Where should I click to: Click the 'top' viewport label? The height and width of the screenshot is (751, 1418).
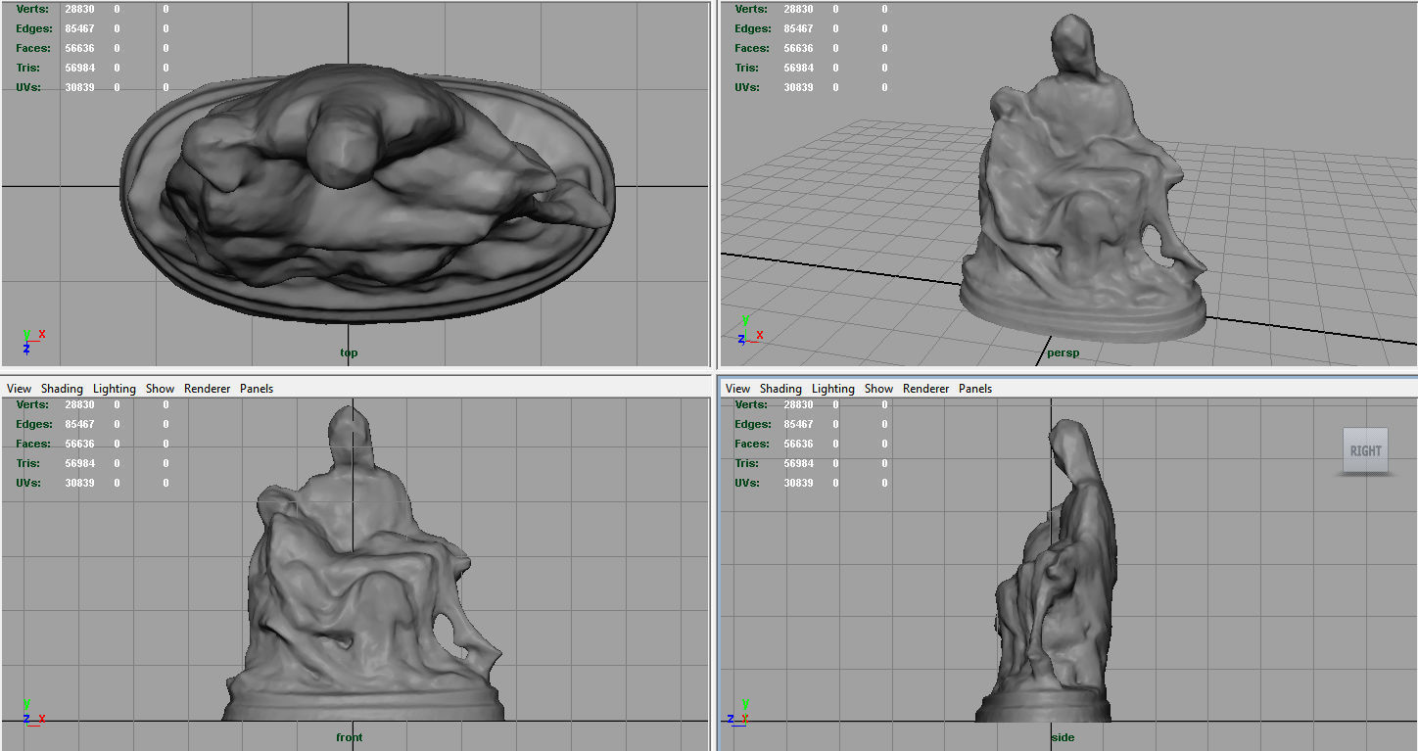349,352
